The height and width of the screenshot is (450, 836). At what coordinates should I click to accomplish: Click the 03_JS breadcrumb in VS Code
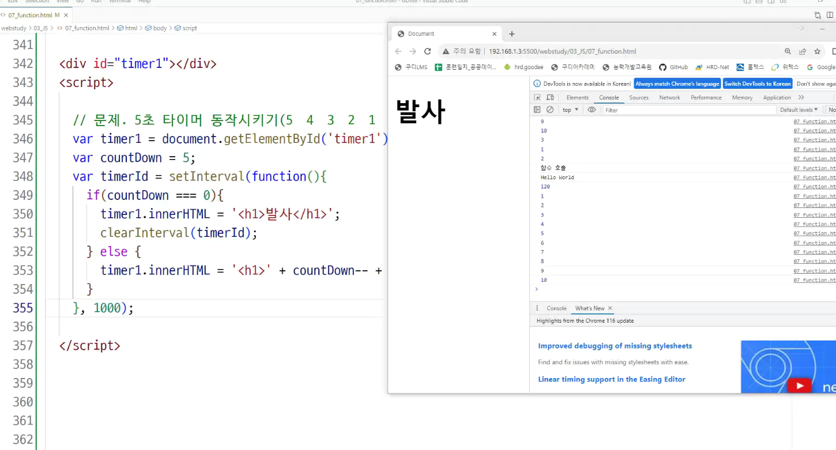[41, 28]
